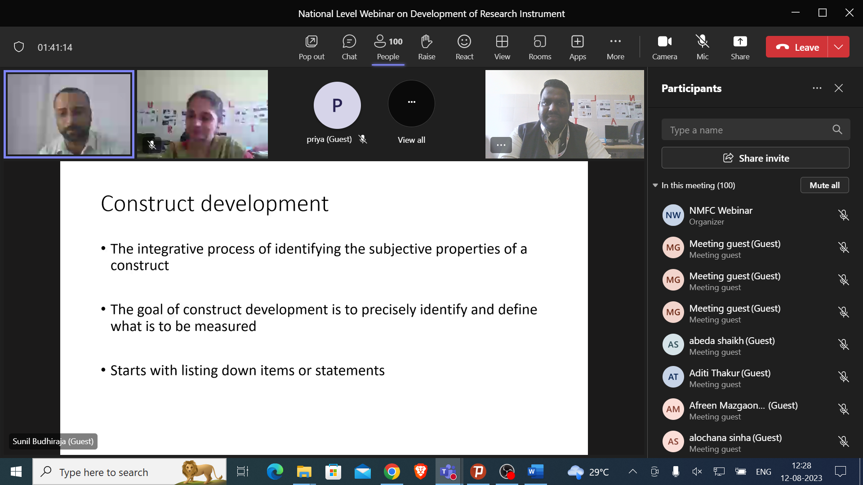
Task: Click the Share invite button
Action: point(755,158)
